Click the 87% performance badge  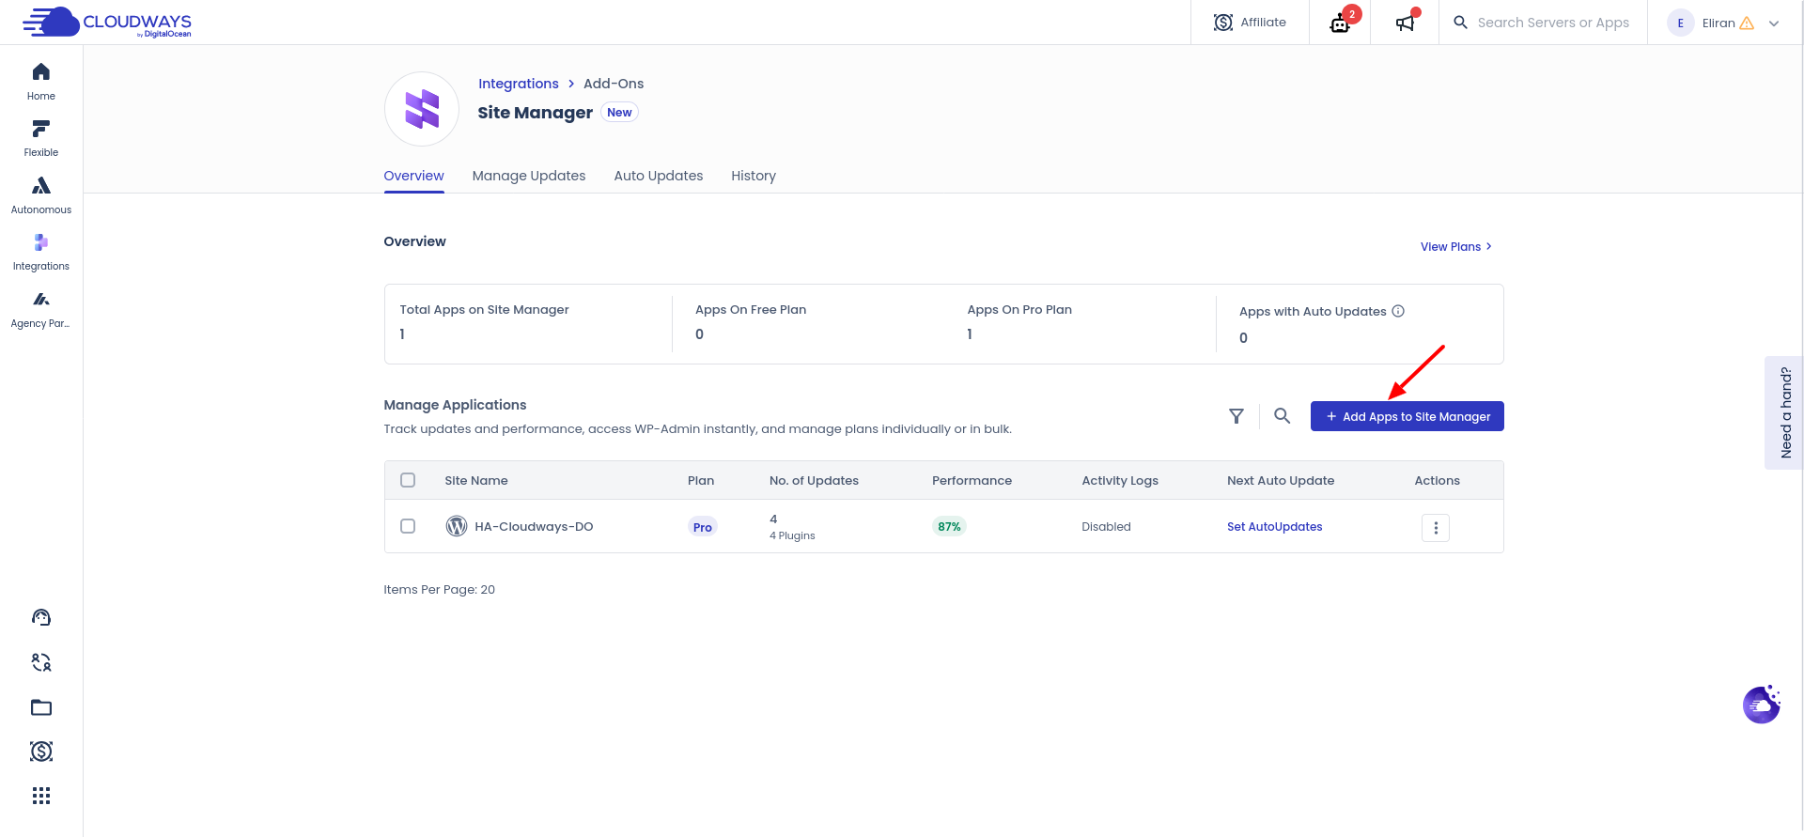pyautogui.click(x=949, y=527)
